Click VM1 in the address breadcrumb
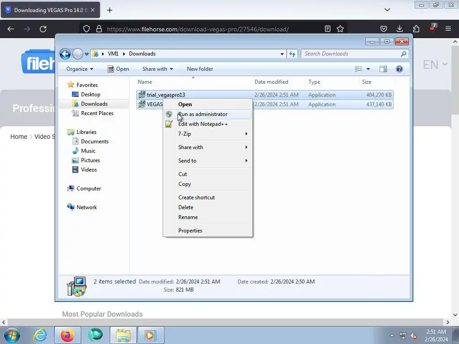The image size is (459, 344). click(113, 54)
